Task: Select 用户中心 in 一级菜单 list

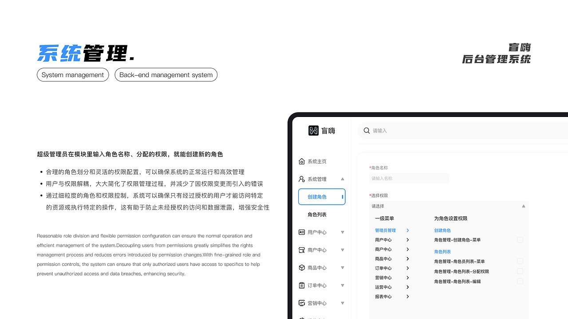Action: pyautogui.click(x=383, y=240)
